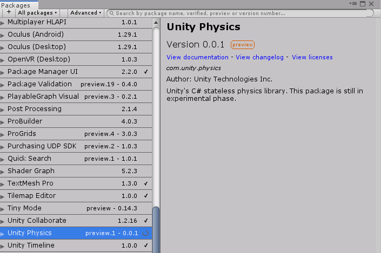This screenshot has height=253, width=381.
Task: Click the TextMesh Pro installed checkmark
Action: (x=146, y=183)
